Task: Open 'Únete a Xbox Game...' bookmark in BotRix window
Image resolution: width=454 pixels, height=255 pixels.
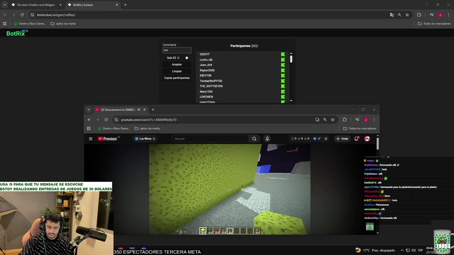Action: pos(30,24)
